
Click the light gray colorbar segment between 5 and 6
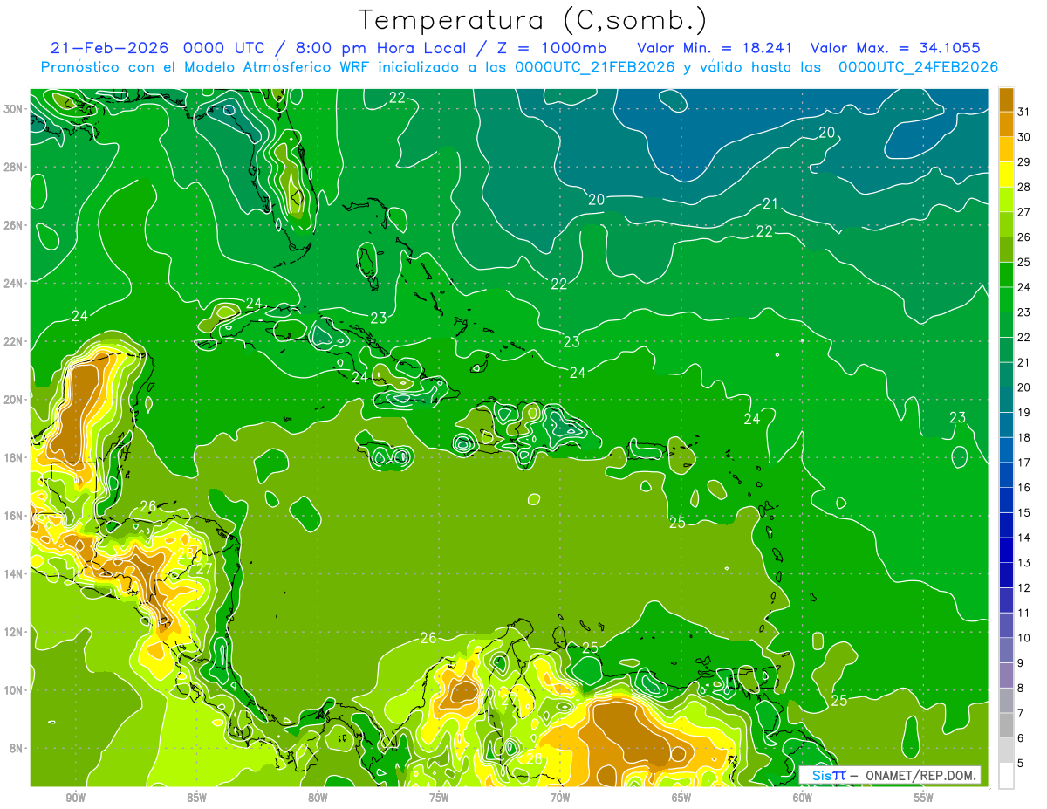(x=1006, y=751)
